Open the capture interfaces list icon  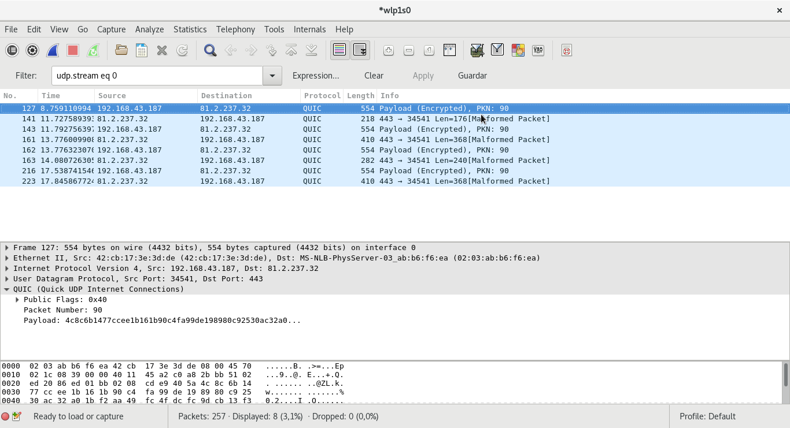(x=12, y=50)
